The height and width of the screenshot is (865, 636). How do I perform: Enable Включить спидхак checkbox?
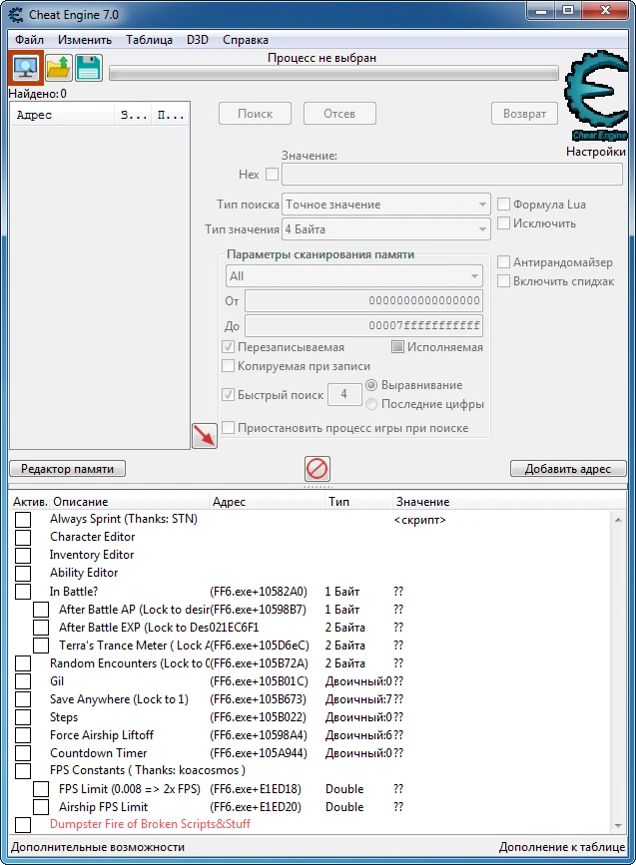click(x=503, y=281)
